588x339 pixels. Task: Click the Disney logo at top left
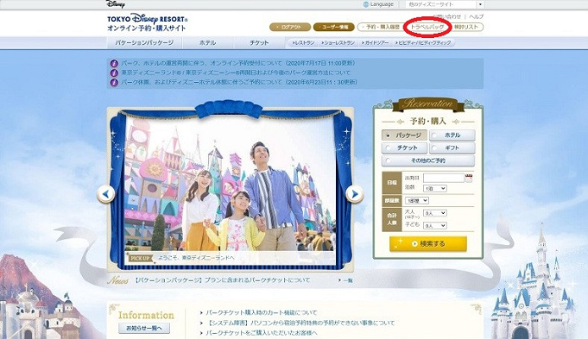pyautogui.click(x=116, y=4)
